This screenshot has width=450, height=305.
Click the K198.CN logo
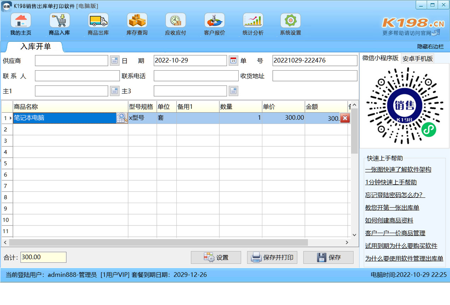413,23
